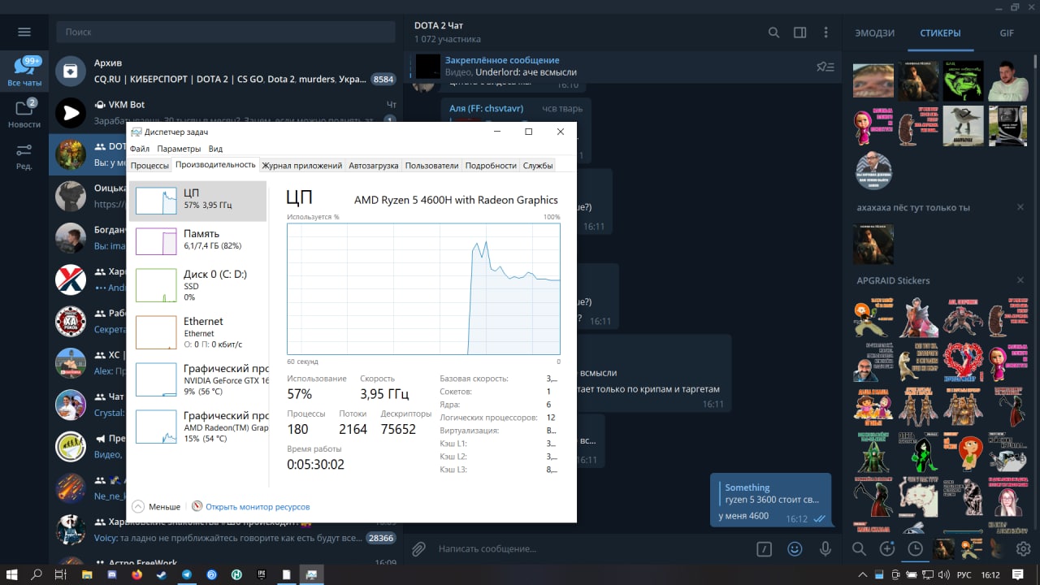Open sticker panel settings gear
Viewport: 1040px width, 585px height.
(x=1023, y=549)
